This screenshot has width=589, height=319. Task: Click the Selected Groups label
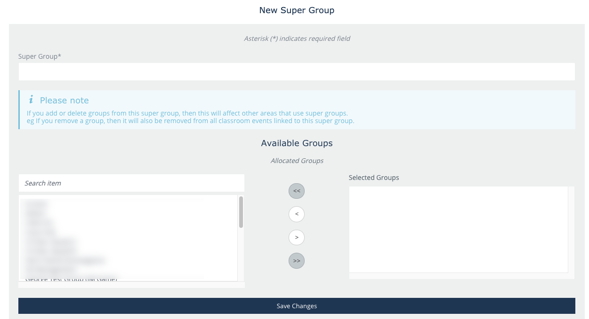tap(374, 178)
